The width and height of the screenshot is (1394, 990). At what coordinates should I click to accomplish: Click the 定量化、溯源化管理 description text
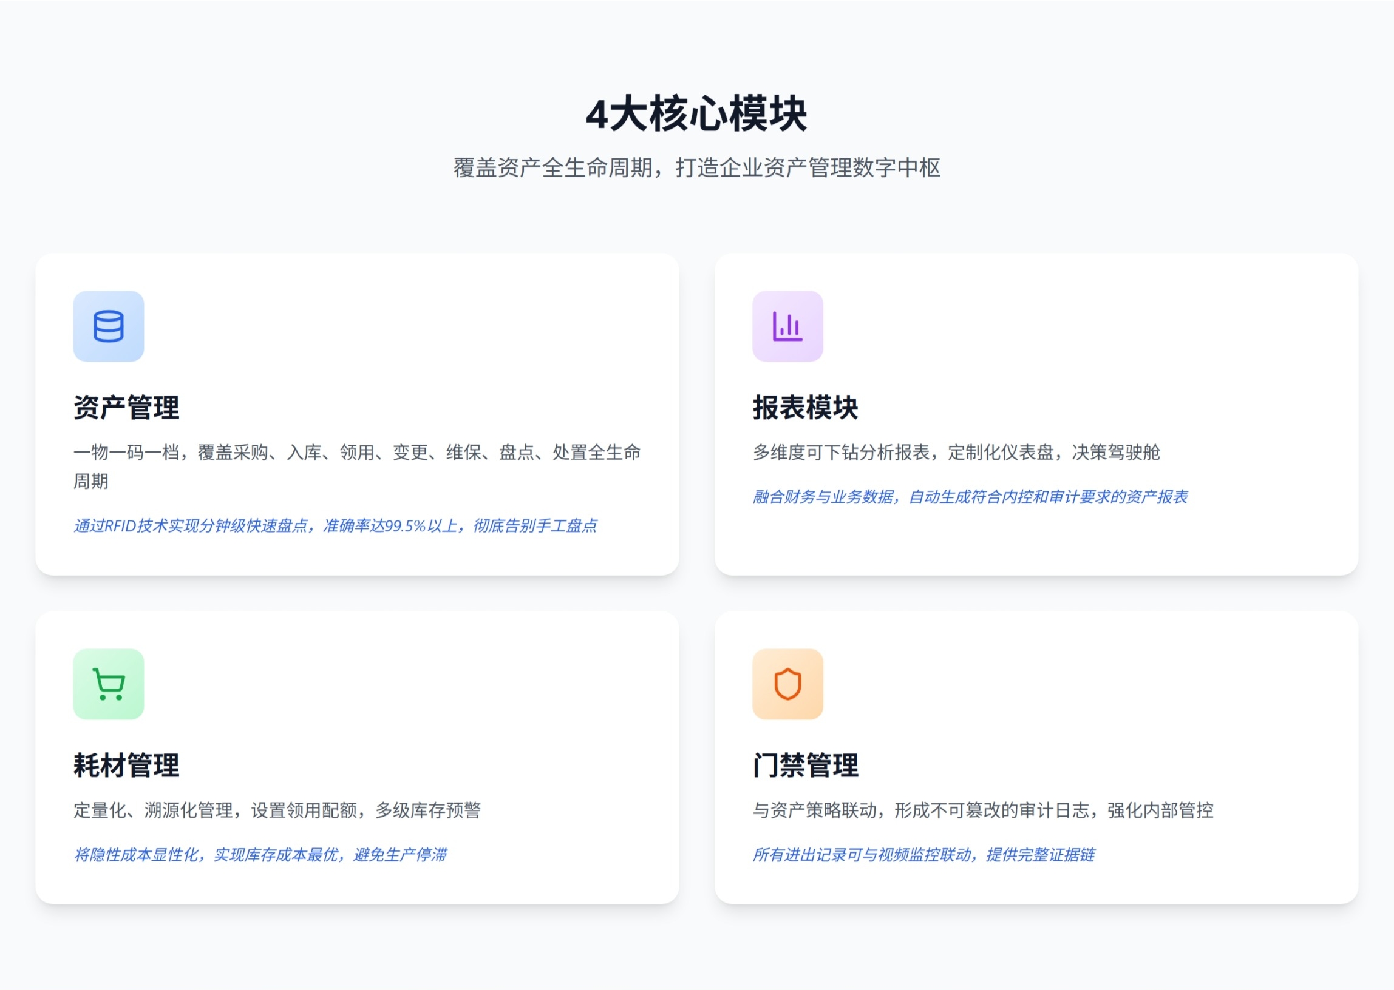pos(277,810)
